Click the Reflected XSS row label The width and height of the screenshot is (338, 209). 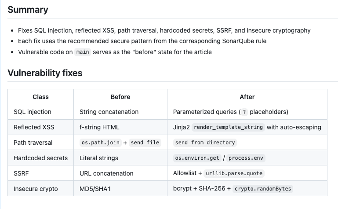tap(34, 127)
